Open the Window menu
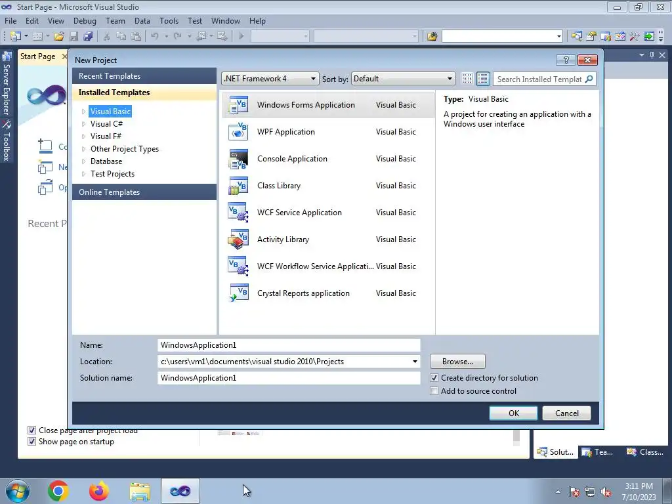The width and height of the screenshot is (672, 504). [x=226, y=20]
